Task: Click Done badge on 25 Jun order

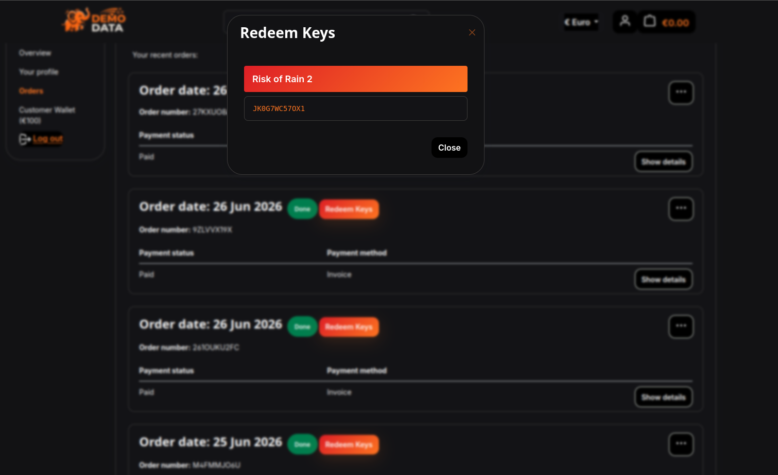Action: point(302,445)
